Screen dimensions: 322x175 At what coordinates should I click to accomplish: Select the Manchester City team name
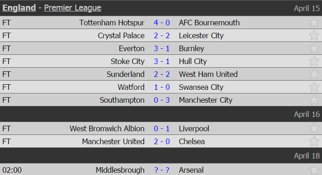pos(206,100)
